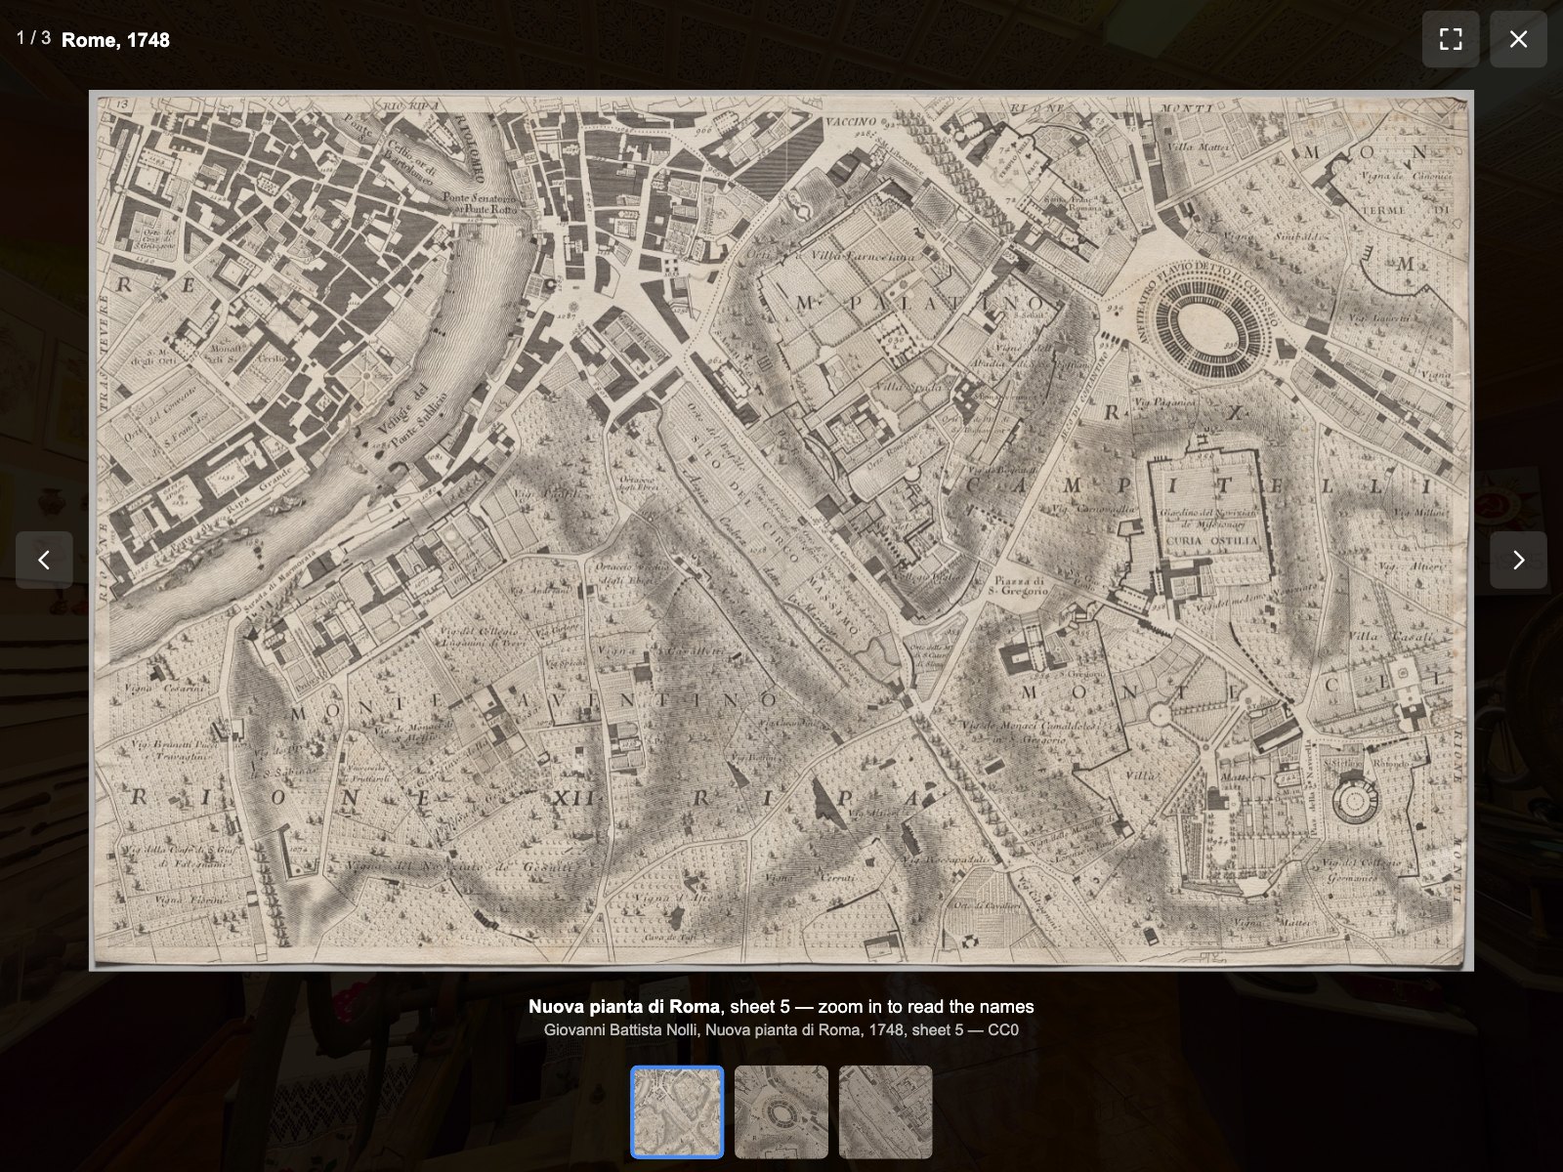The width and height of the screenshot is (1563, 1172).
Task: Click the '1 / 3' image counter
Action: [x=33, y=38]
